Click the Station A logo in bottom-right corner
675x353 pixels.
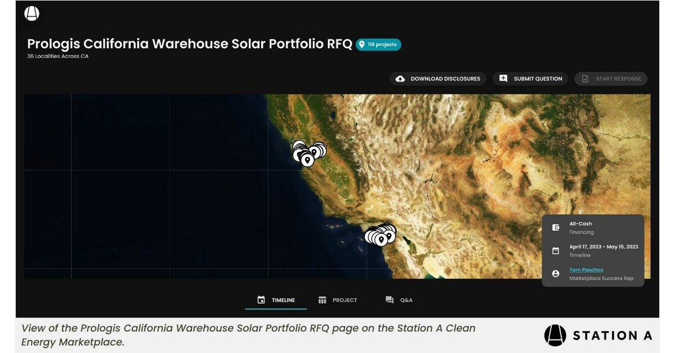(x=555, y=336)
